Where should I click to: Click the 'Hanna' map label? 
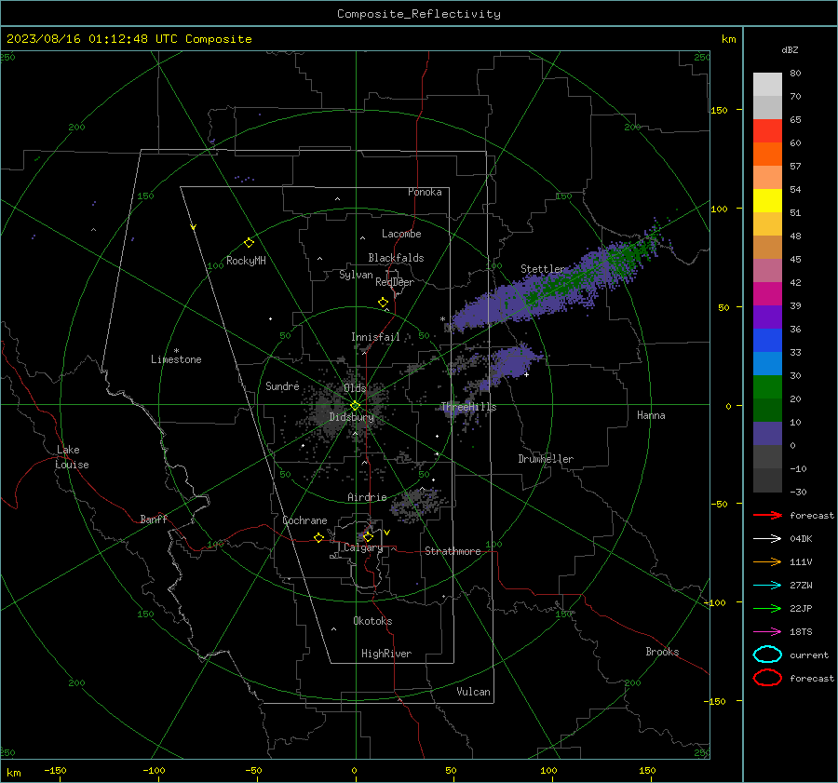(651, 415)
